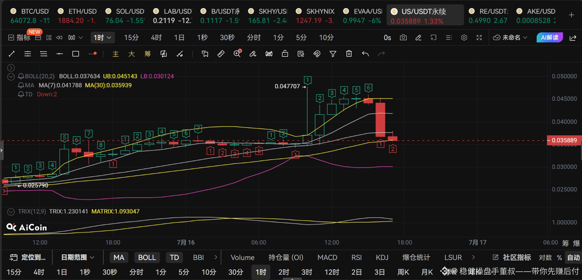Click the AI解读 button
The image size is (582, 280).
[x=550, y=37]
